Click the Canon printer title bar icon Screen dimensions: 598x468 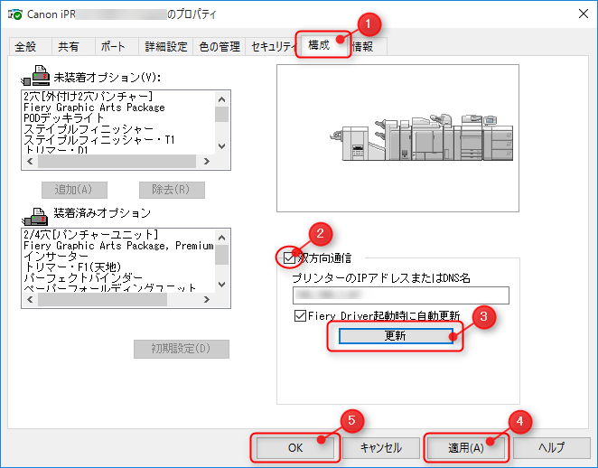(x=14, y=14)
